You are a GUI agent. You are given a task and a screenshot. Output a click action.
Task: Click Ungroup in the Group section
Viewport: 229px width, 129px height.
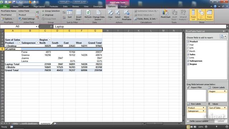(48, 15)
